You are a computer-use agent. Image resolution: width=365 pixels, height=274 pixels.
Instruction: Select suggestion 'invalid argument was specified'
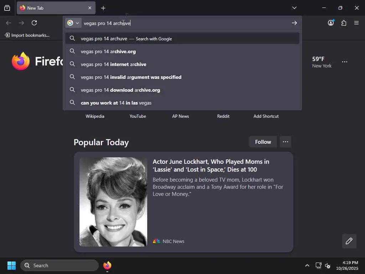coord(182,77)
